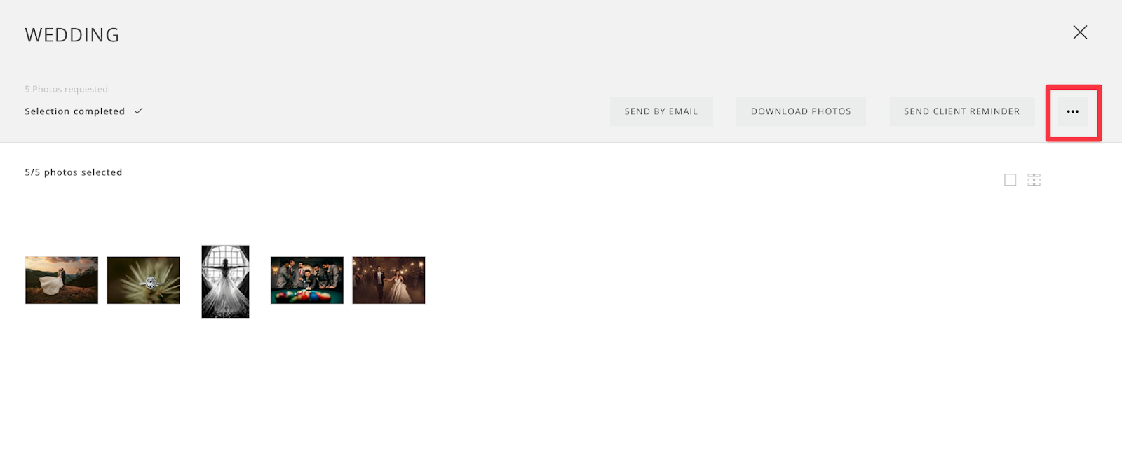Open the black-and-white bride at window thumbnail
Viewport: 1122px width, 474px height.
click(x=225, y=281)
